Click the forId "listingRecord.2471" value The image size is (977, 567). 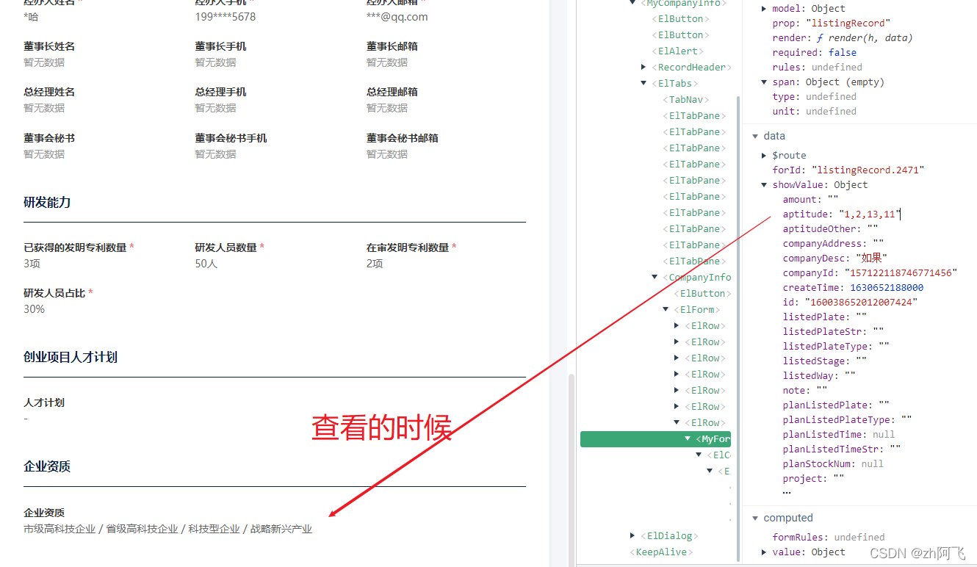868,170
